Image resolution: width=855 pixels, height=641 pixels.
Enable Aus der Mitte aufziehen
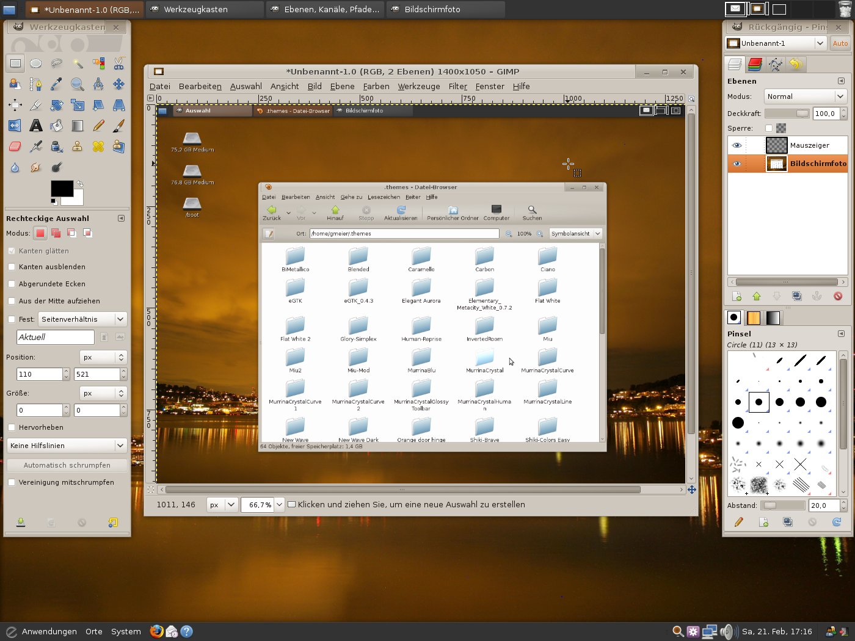[12, 301]
